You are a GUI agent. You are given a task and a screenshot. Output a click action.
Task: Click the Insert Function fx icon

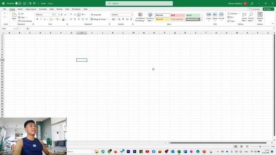pos(28,28)
